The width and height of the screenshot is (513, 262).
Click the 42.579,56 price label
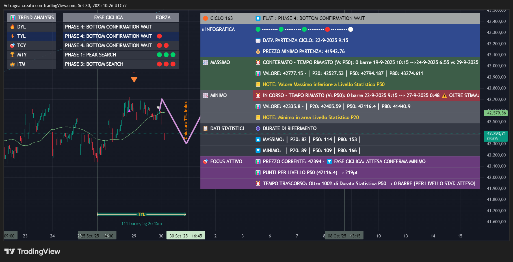pos(496,113)
